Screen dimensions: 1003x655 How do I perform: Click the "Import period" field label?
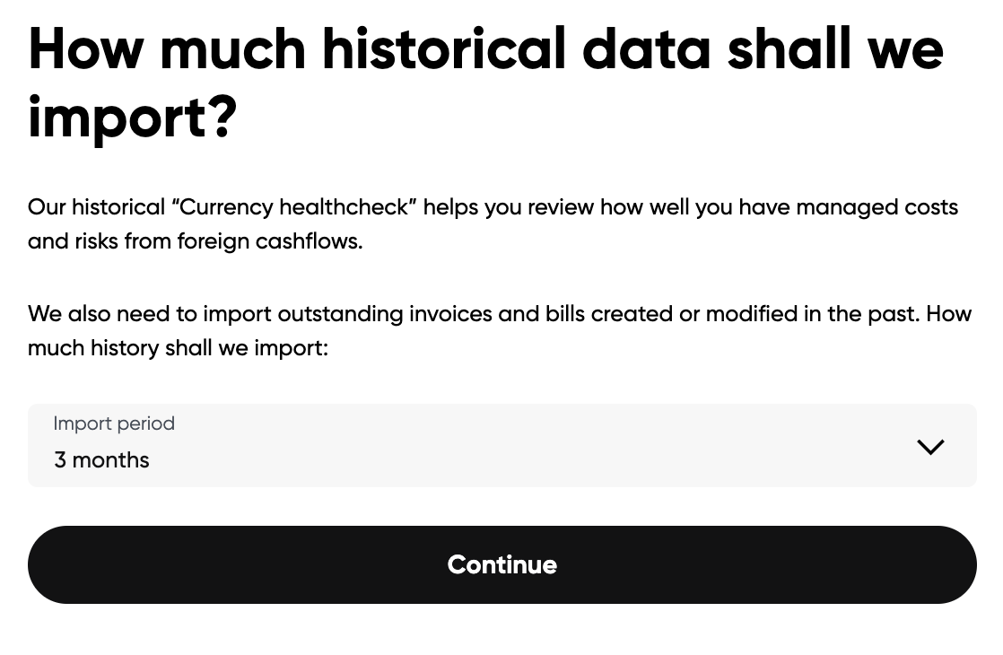pos(114,424)
